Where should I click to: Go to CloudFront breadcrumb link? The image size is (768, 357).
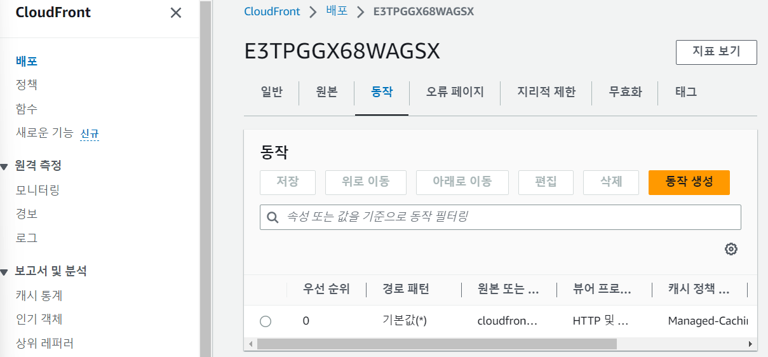[x=272, y=11]
